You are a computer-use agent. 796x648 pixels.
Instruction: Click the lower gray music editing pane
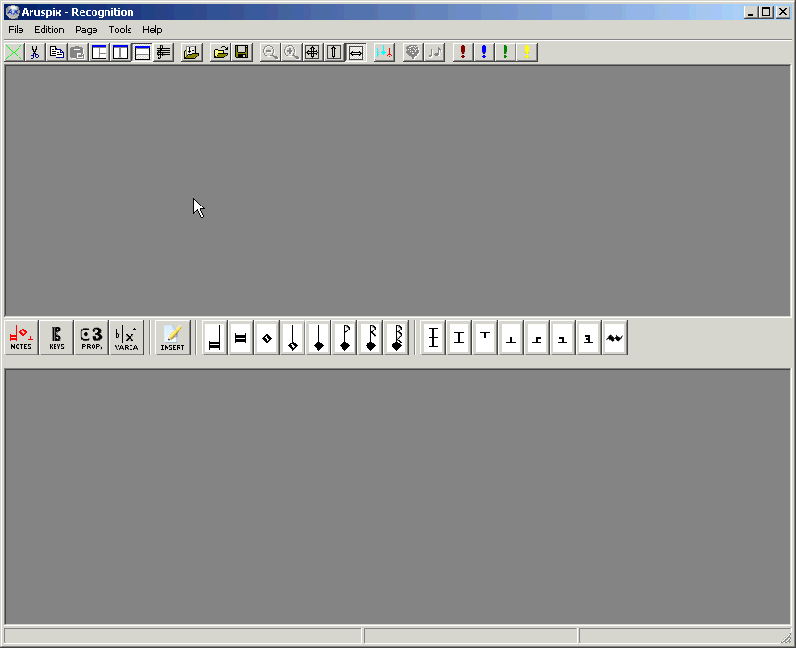coord(397,497)
